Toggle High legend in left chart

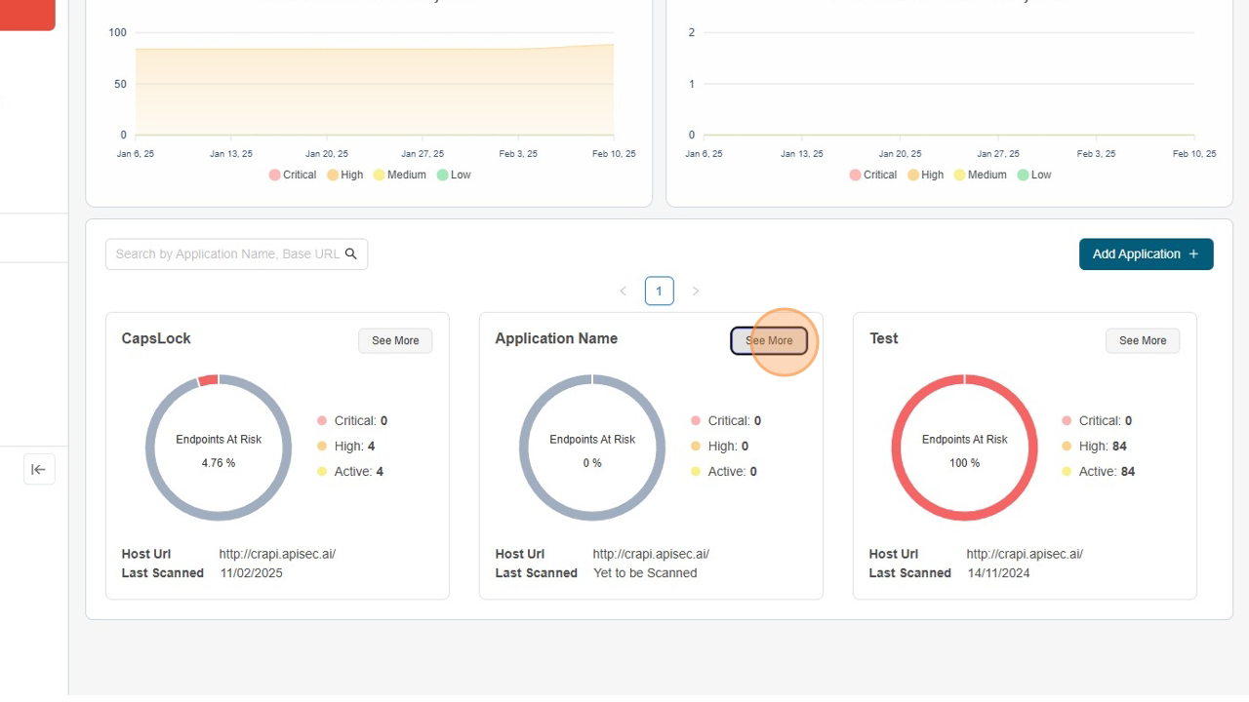[344, 175]
